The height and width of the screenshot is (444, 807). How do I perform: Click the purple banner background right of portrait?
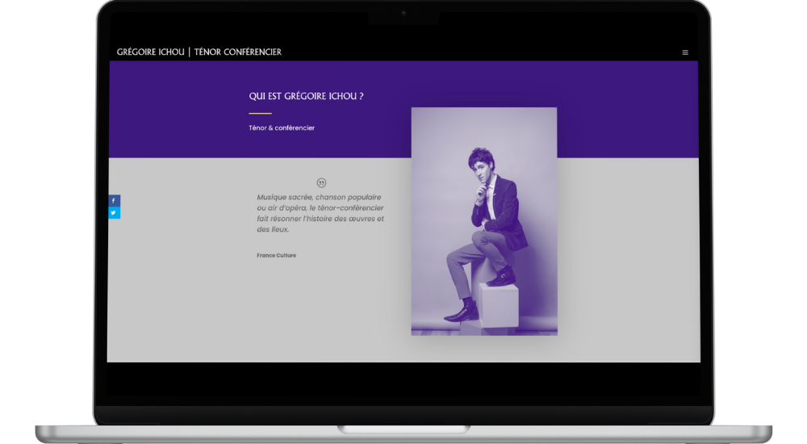point(629,109)
